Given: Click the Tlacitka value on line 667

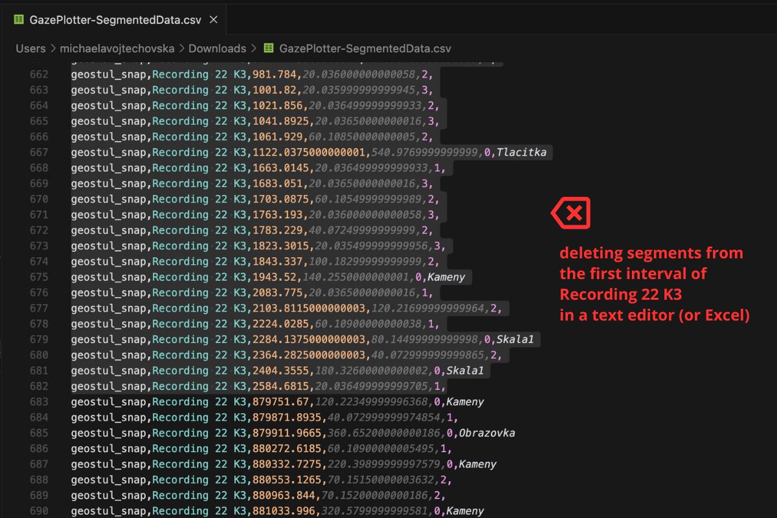Looking at the screenshot, I should [x=521, y=153].
